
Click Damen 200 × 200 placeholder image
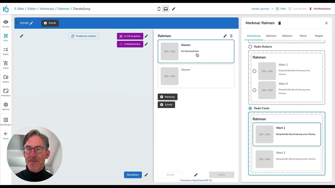point(170,51)
